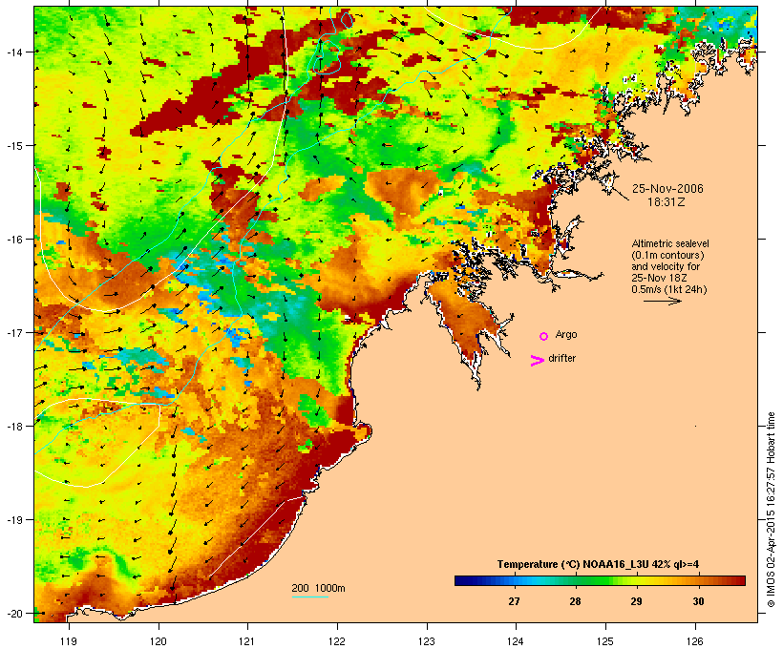Click the latitude axis label '-14'
This screenshot has height=649, width=783.
[14, 52]
